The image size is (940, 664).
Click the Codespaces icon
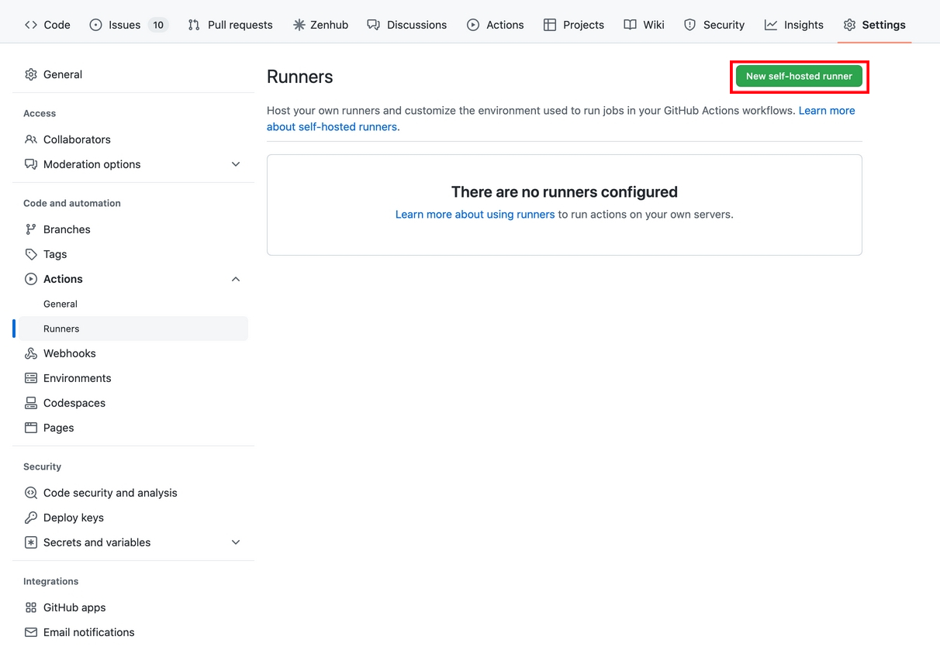[x=31, y=403]
